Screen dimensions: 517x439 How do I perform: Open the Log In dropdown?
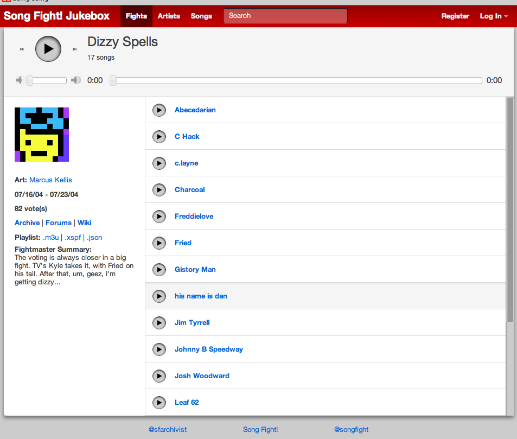(494, 16)
